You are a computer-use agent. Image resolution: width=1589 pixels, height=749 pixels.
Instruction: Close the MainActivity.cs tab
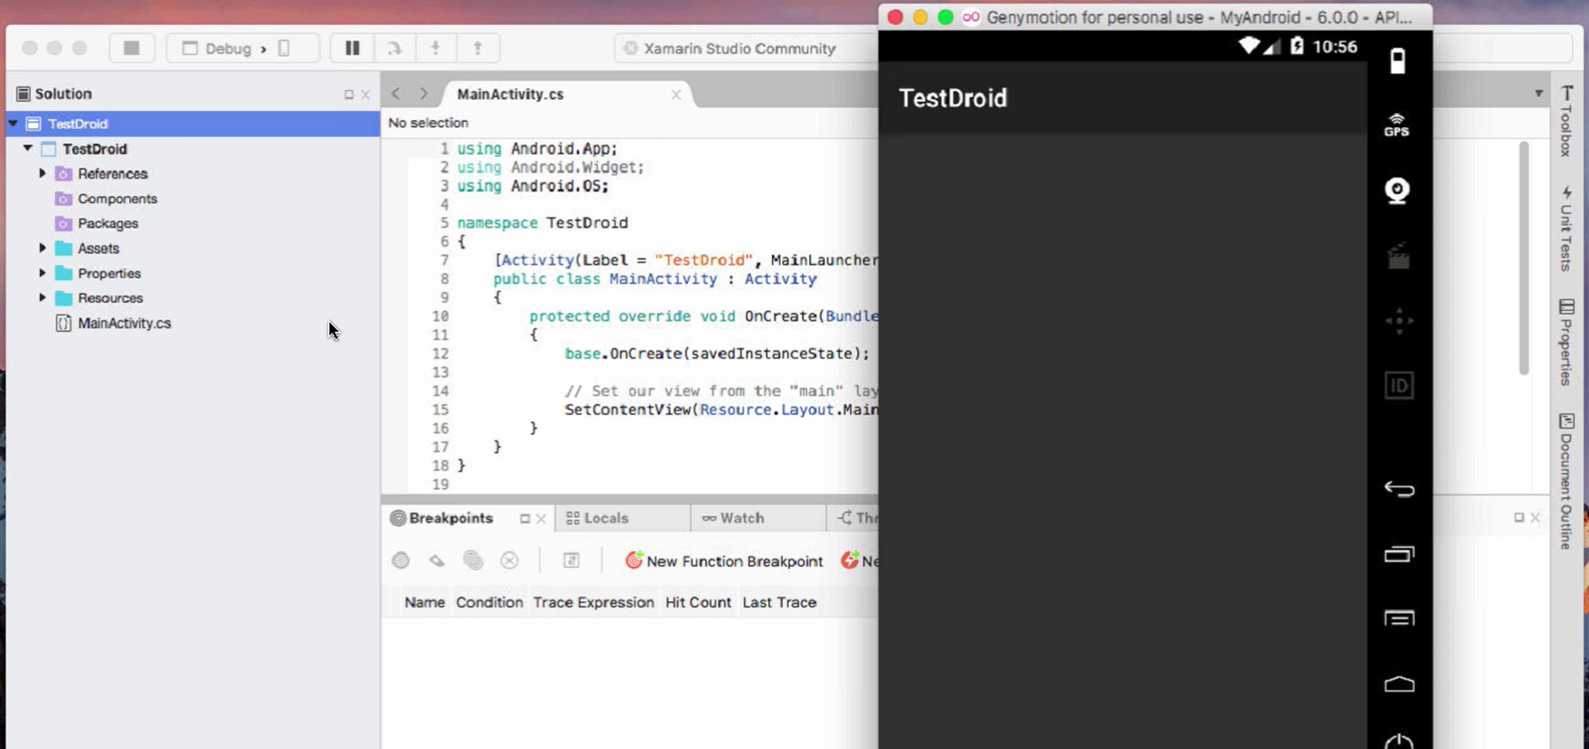[x=676, y=94]
